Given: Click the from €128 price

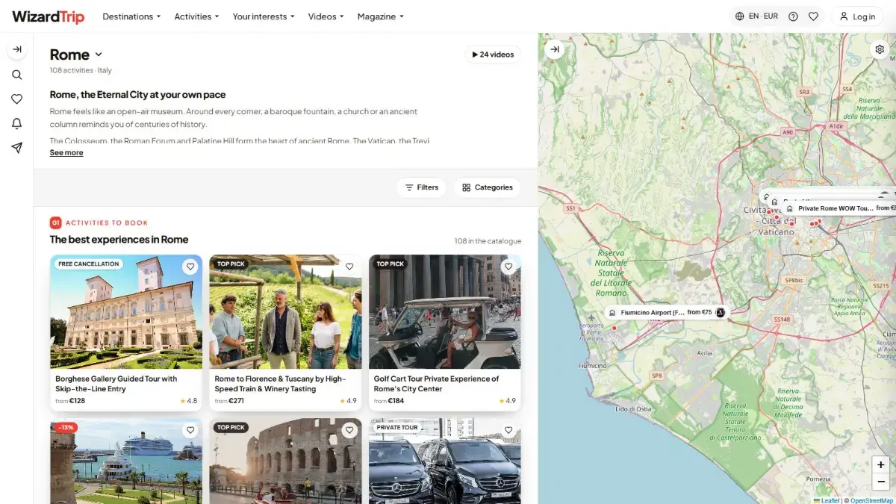Looking at the screenshot, I should pos(70,401).
